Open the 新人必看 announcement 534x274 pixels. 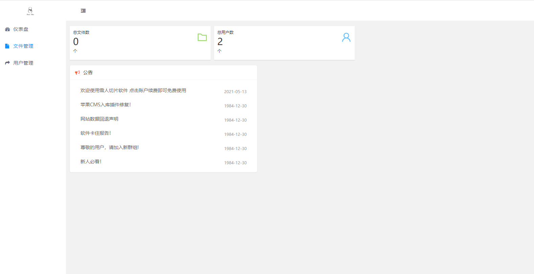tap(91, 162)
